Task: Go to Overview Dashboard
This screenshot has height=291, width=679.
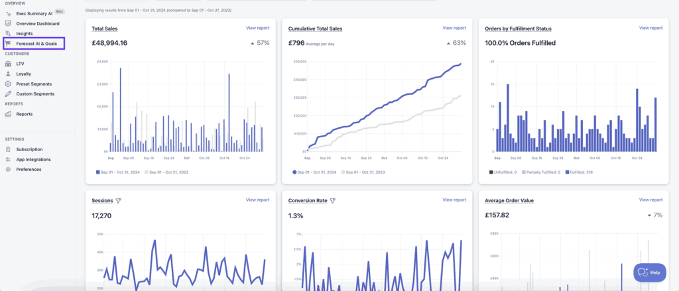Action: coord(38,23)
